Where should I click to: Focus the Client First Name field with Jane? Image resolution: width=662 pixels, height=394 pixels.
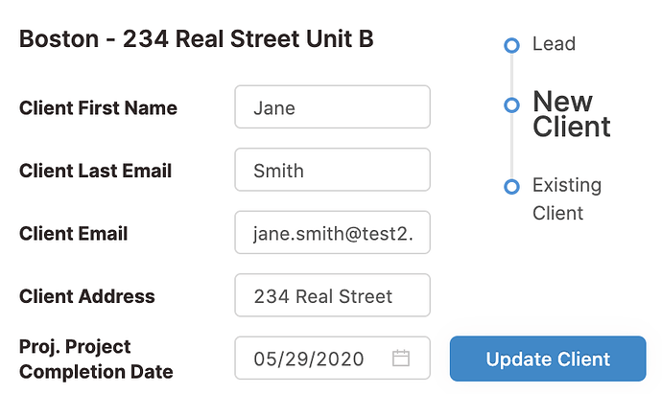click(x=332, y=106)
